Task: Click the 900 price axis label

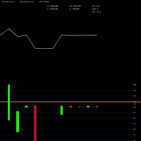Action: 135,129
